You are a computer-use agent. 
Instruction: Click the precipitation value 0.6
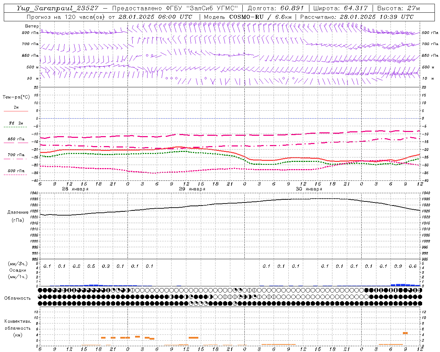click(412, 266)
